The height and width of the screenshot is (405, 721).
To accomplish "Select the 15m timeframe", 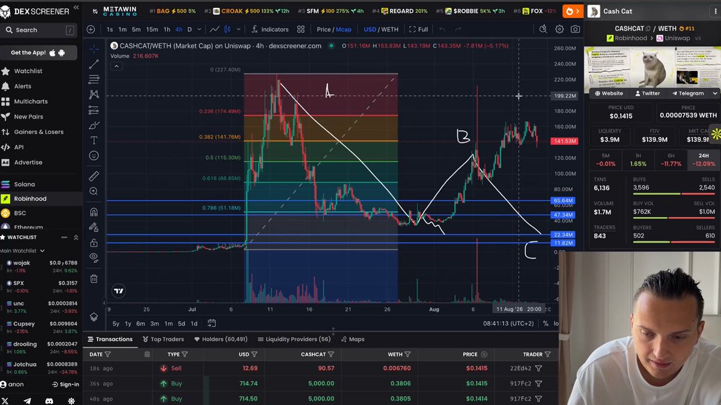I will pyautogui.click(x=152, y=29).
